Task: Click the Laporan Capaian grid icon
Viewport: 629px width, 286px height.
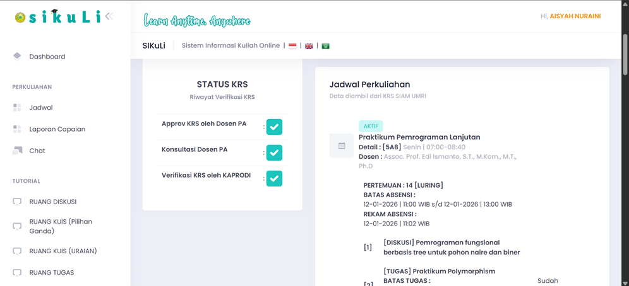Action: pos(17,129)
